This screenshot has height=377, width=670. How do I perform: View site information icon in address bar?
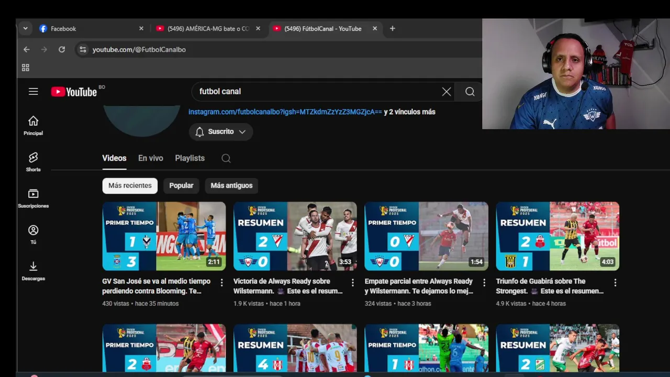82,49
